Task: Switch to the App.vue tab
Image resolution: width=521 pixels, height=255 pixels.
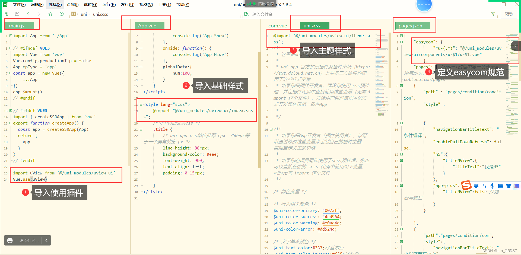Action: [149, 25]
